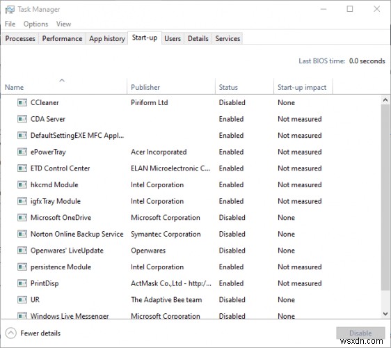Select the igfxTray Module name

(x=56, y=201)
